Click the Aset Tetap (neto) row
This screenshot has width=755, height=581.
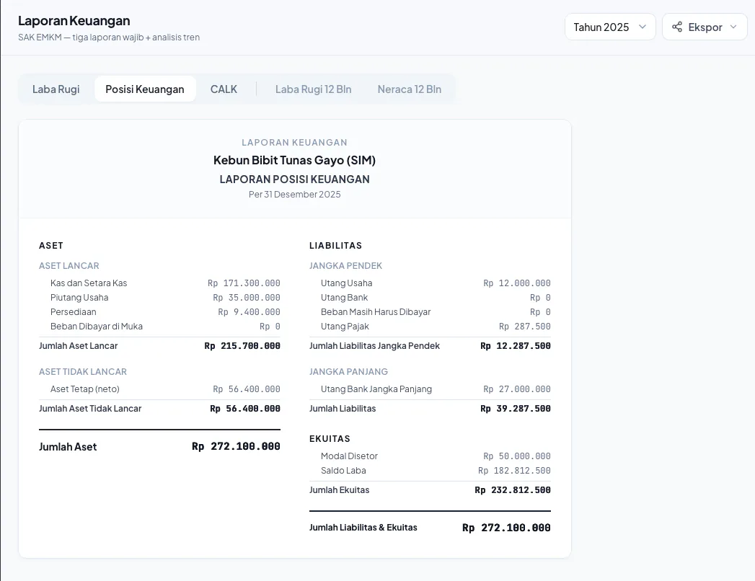[159, 389]
